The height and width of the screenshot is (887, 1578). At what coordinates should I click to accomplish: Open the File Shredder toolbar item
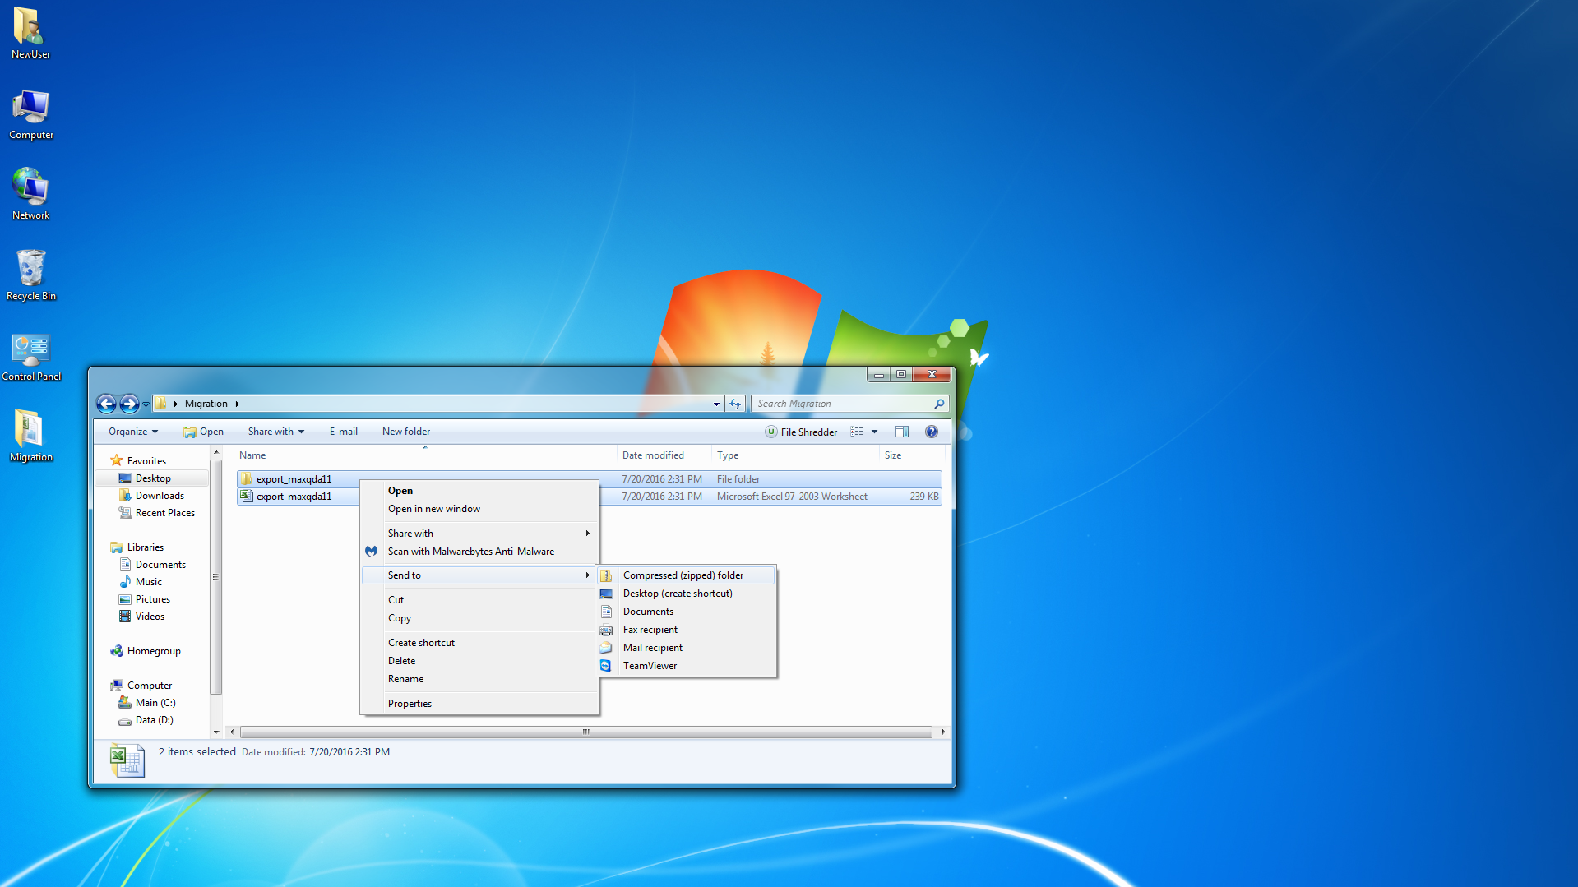coord(801,432)
